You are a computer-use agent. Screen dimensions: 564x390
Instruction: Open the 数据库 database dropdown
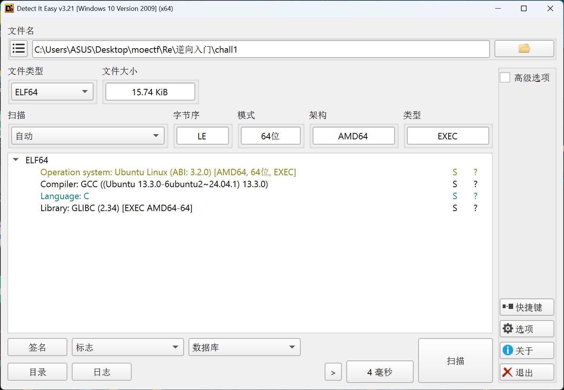click(244, 347)
